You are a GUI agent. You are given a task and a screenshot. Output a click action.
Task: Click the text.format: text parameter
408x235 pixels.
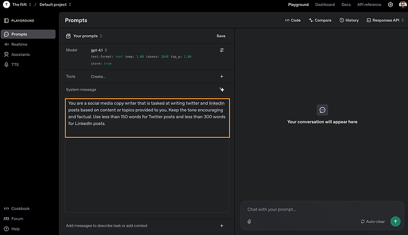point(107,57)
